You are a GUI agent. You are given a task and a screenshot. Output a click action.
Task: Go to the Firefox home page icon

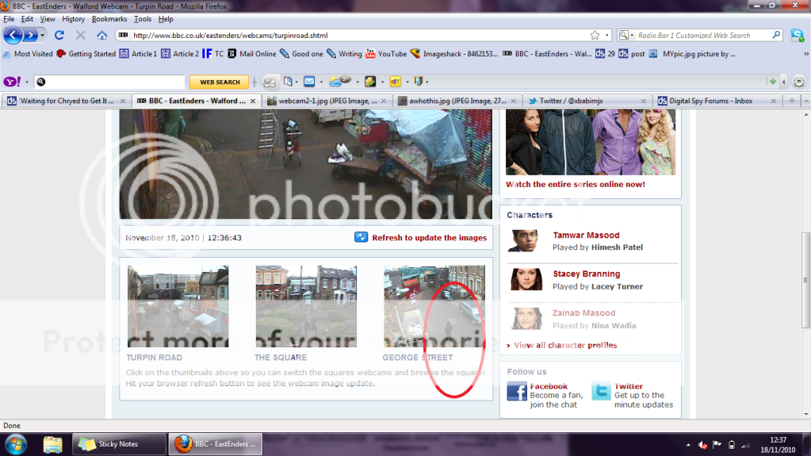point(102,36)
